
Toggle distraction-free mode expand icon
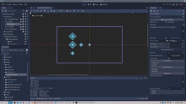click(x=147, y=8)
